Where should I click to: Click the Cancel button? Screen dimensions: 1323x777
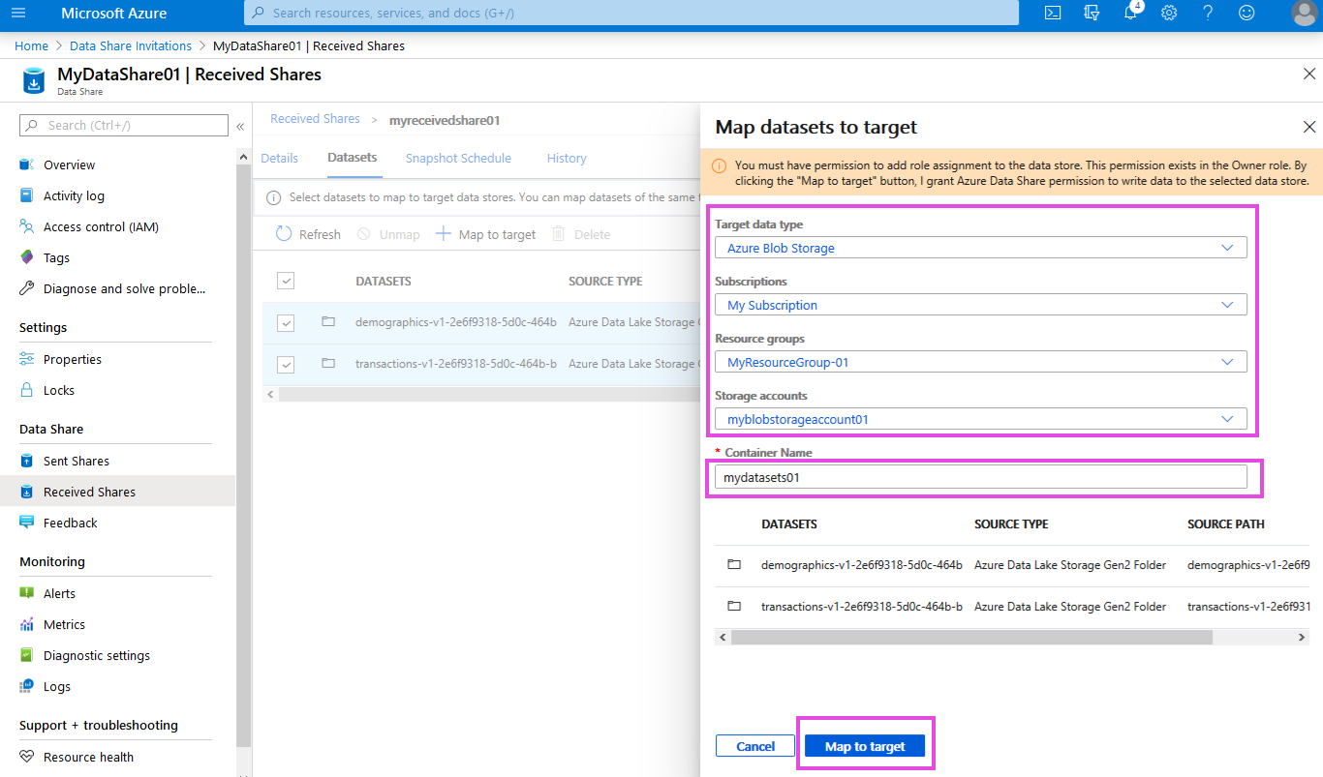click(755, 746)
